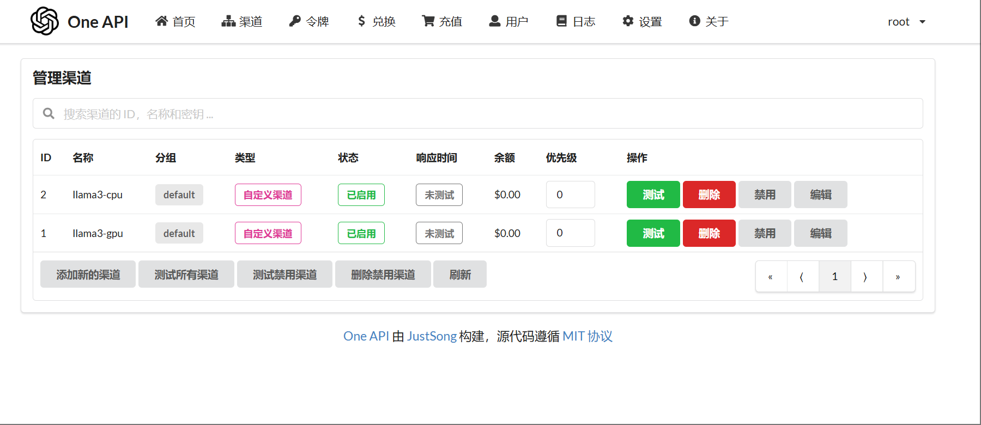Open the 设置 settings page

642,21
